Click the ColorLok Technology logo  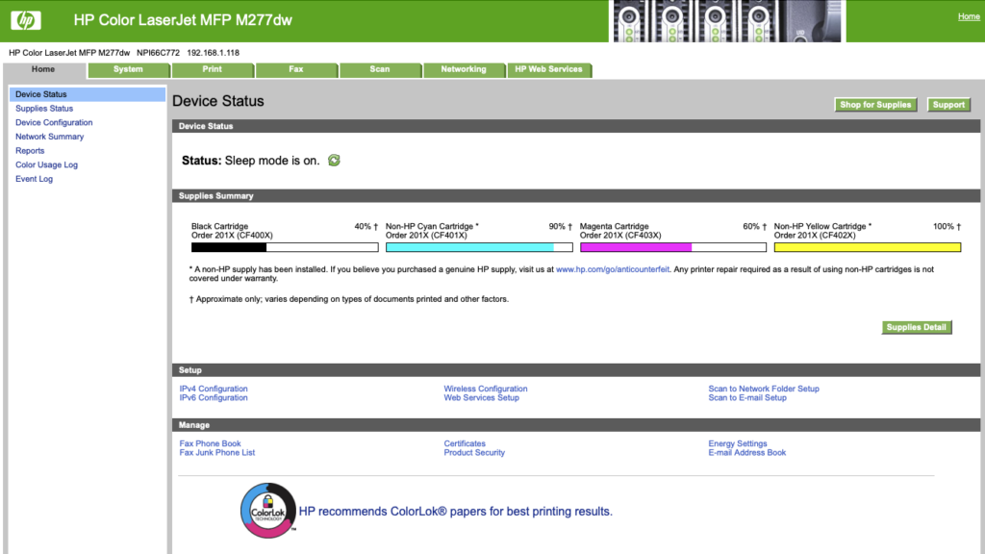[x=266, y=509]
